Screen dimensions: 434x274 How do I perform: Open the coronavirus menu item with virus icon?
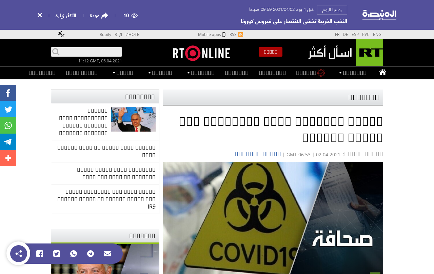point(311,73)
